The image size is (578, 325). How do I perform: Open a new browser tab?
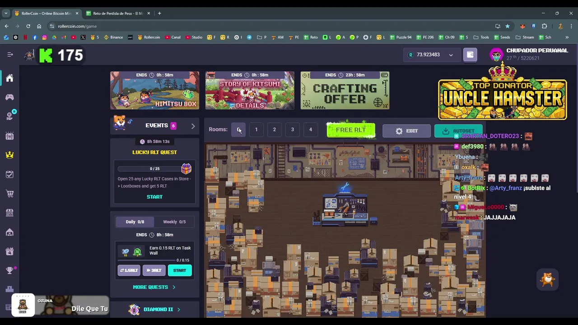pyautogui.click(x=159, y=13)
